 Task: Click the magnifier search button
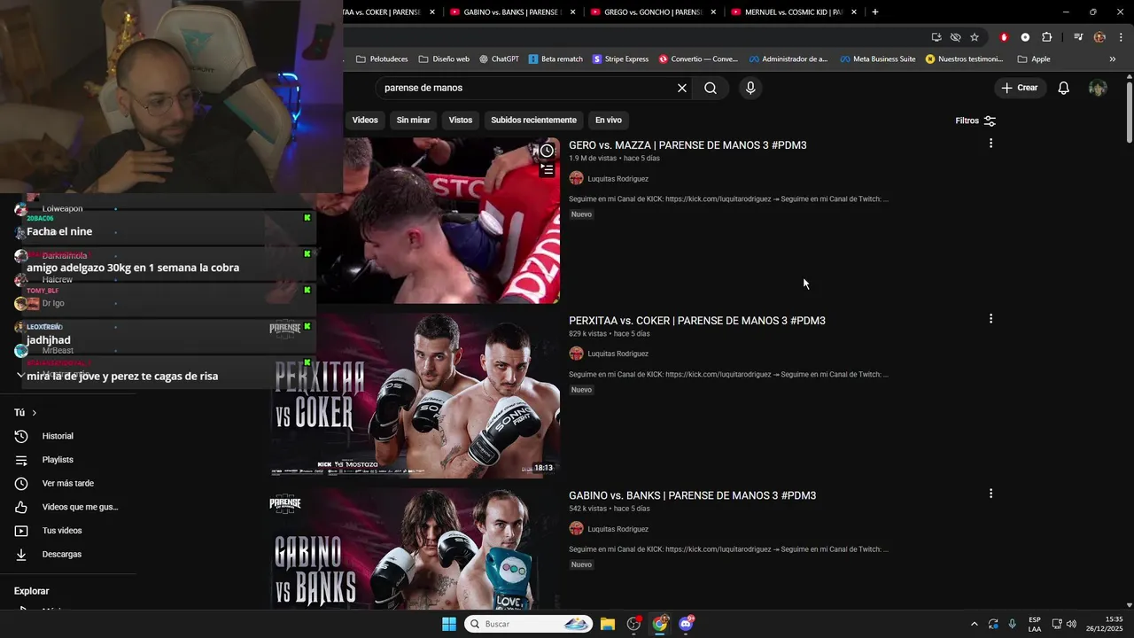pos(711,88)
